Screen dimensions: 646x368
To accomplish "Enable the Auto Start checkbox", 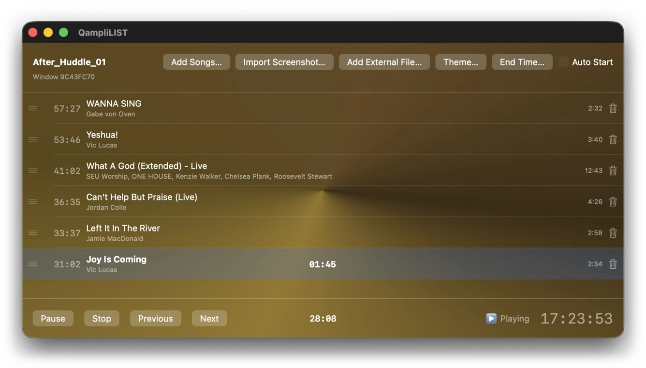I will click(563, 62).
